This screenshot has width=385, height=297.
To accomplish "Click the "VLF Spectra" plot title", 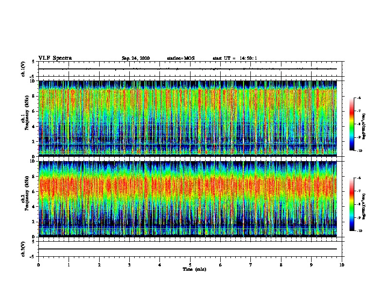I will [55, 58].
